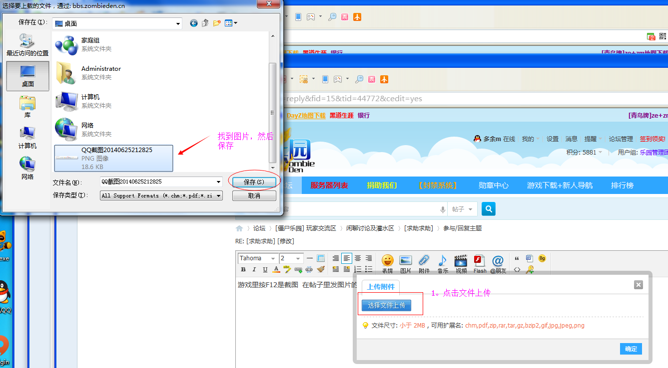Click the 取消 cancel button in dialog
This screenshot has width=668, height=368.
click(254, 195)
